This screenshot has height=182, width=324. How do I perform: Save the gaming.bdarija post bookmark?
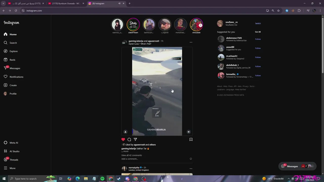tap(191, 140)
